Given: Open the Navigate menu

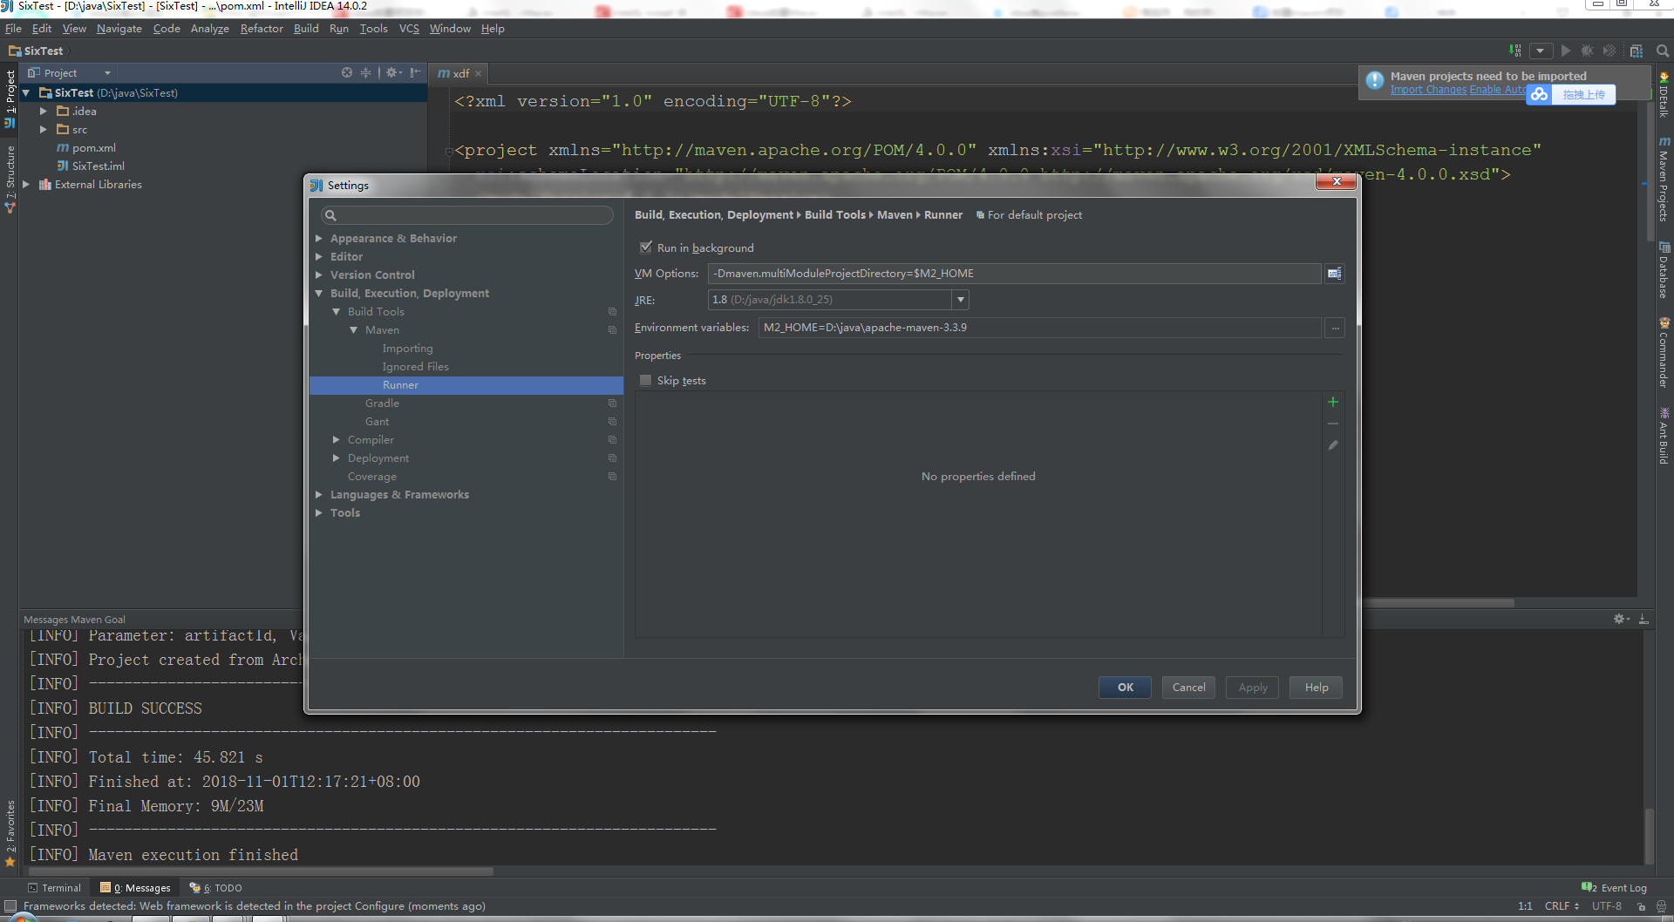Looking at the screenshot, I should pos(119,28).
